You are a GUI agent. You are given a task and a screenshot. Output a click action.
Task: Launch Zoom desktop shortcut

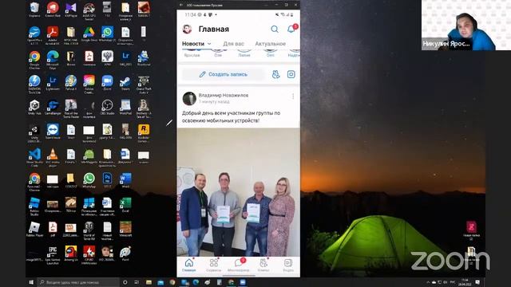click(107, 83)
